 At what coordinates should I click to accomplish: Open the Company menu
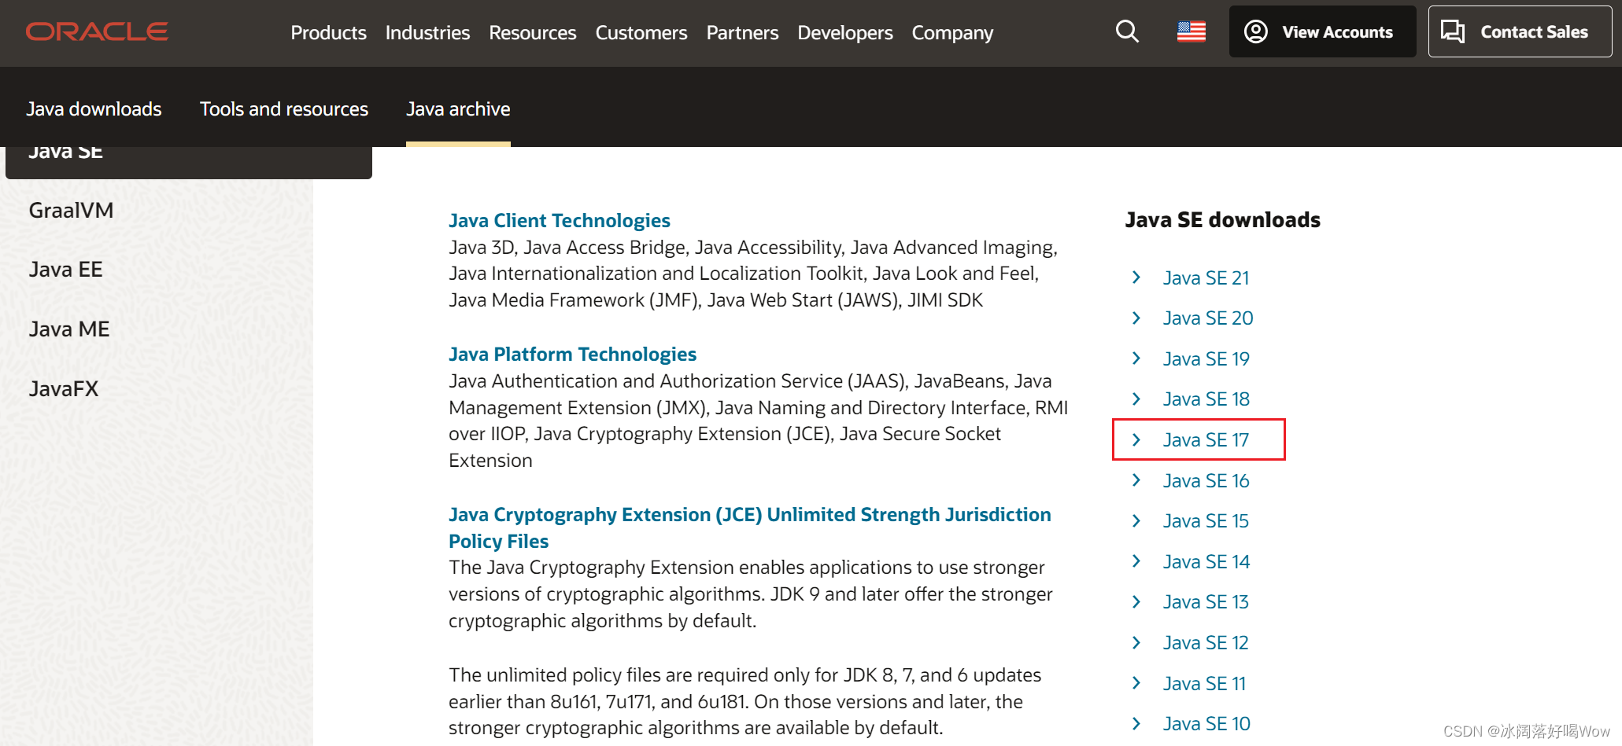point(952,33)
